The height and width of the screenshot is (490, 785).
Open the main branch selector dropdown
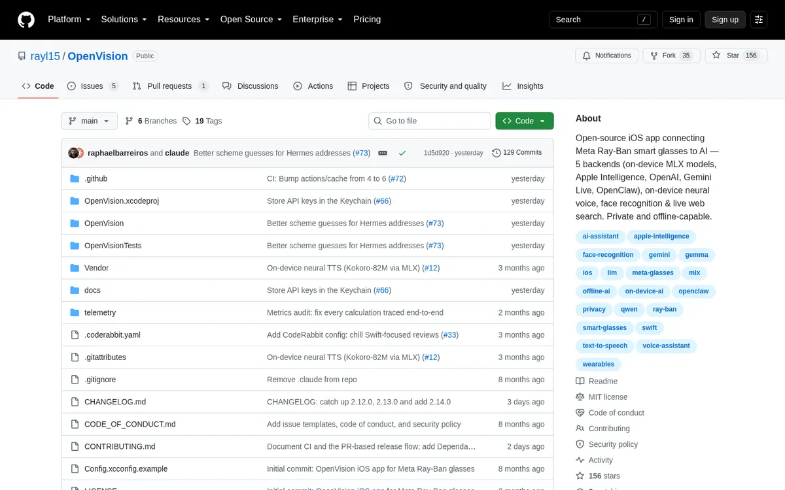click(x=90, y=121)
